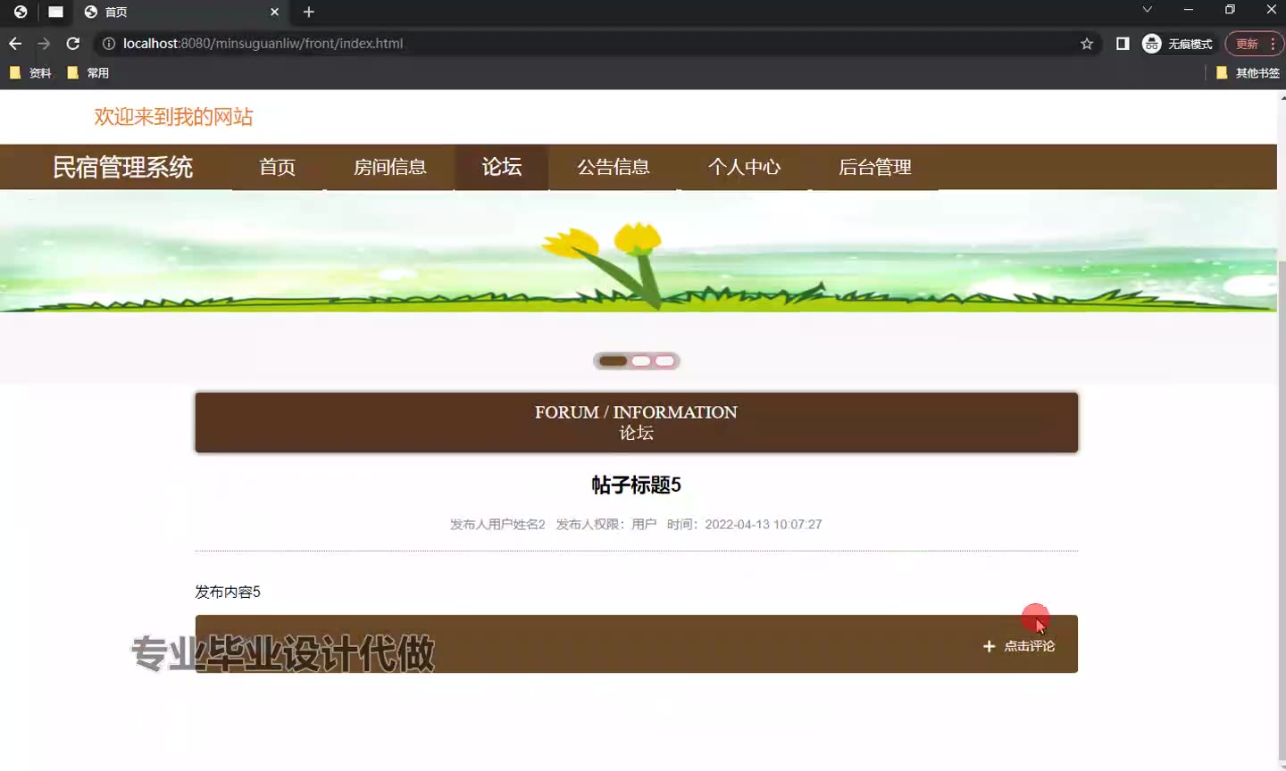Click the 发布人权限：用户 text

(606, 525)
